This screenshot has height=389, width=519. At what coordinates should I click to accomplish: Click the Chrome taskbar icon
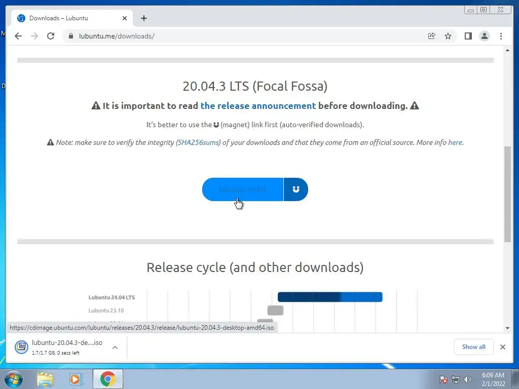click(x=108, y=379)
